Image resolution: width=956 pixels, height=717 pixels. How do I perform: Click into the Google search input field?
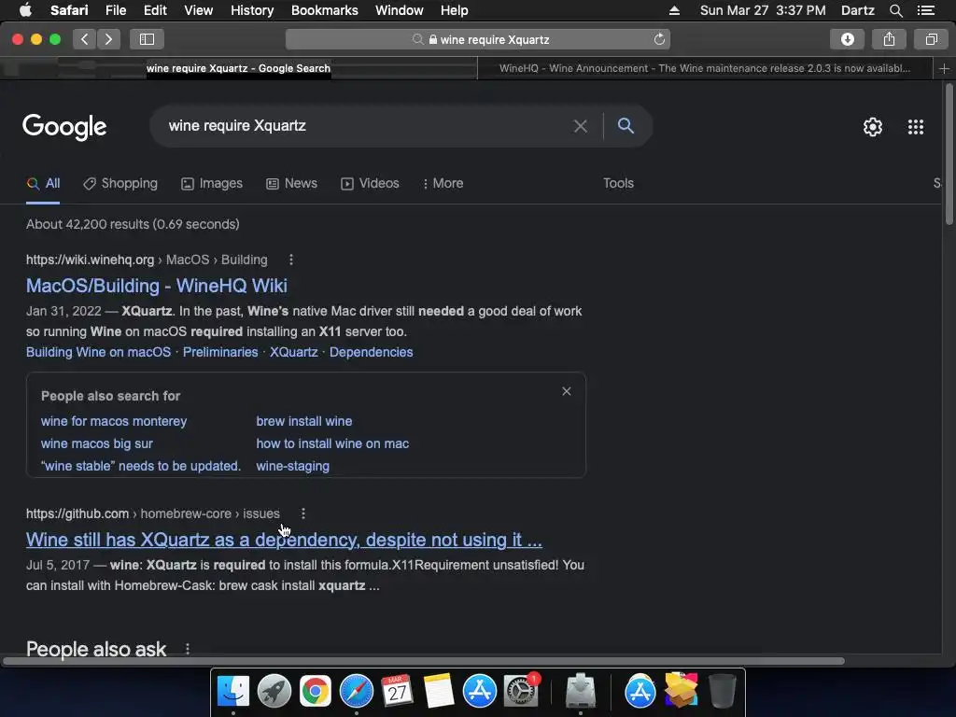click(366, 126)
